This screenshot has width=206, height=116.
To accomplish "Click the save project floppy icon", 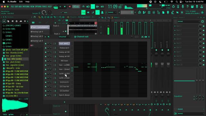I will click(x=192, y=6).
